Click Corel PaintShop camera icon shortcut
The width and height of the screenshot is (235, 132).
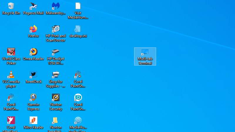(78, 97)
